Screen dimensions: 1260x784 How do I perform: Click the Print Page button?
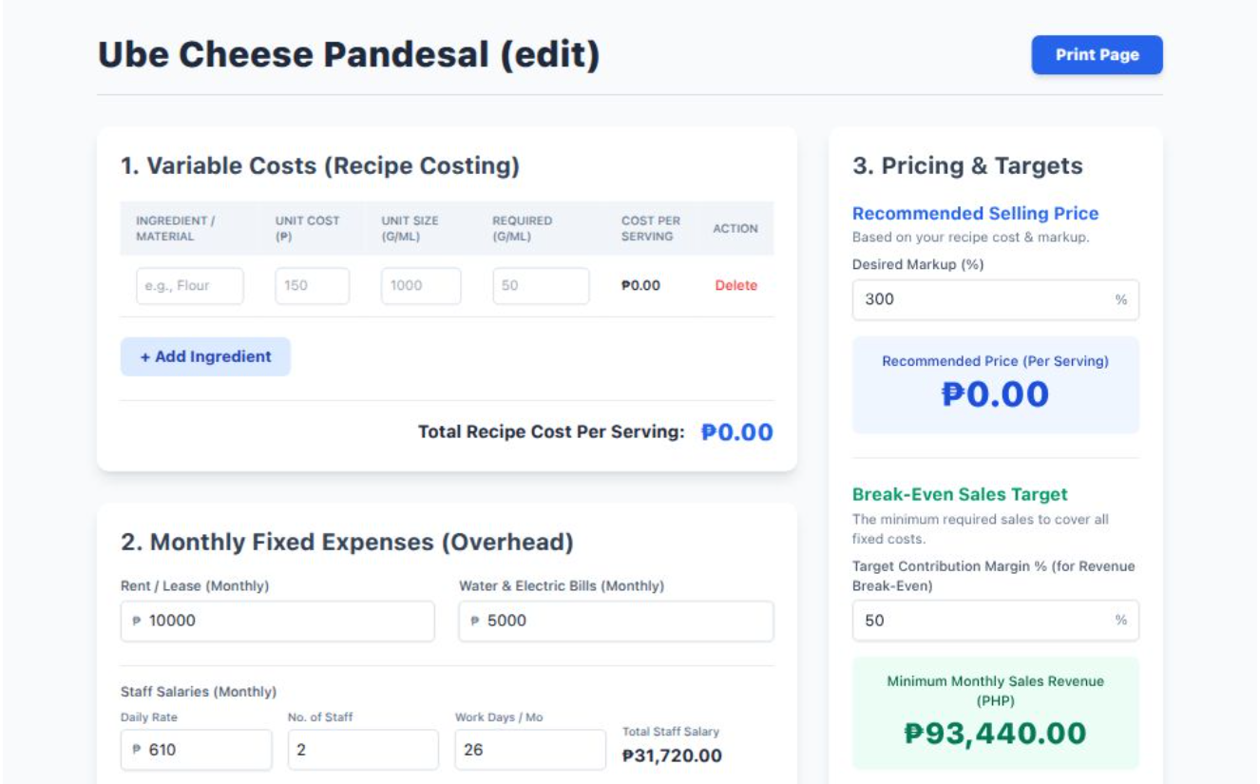[x=1097, y=54]
